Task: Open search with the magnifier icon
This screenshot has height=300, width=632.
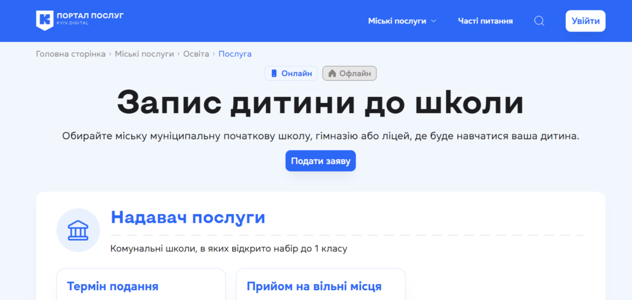Action: (539, 21)
